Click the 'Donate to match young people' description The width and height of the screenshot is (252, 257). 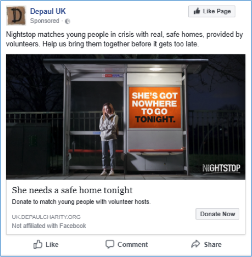pos(81,202)
